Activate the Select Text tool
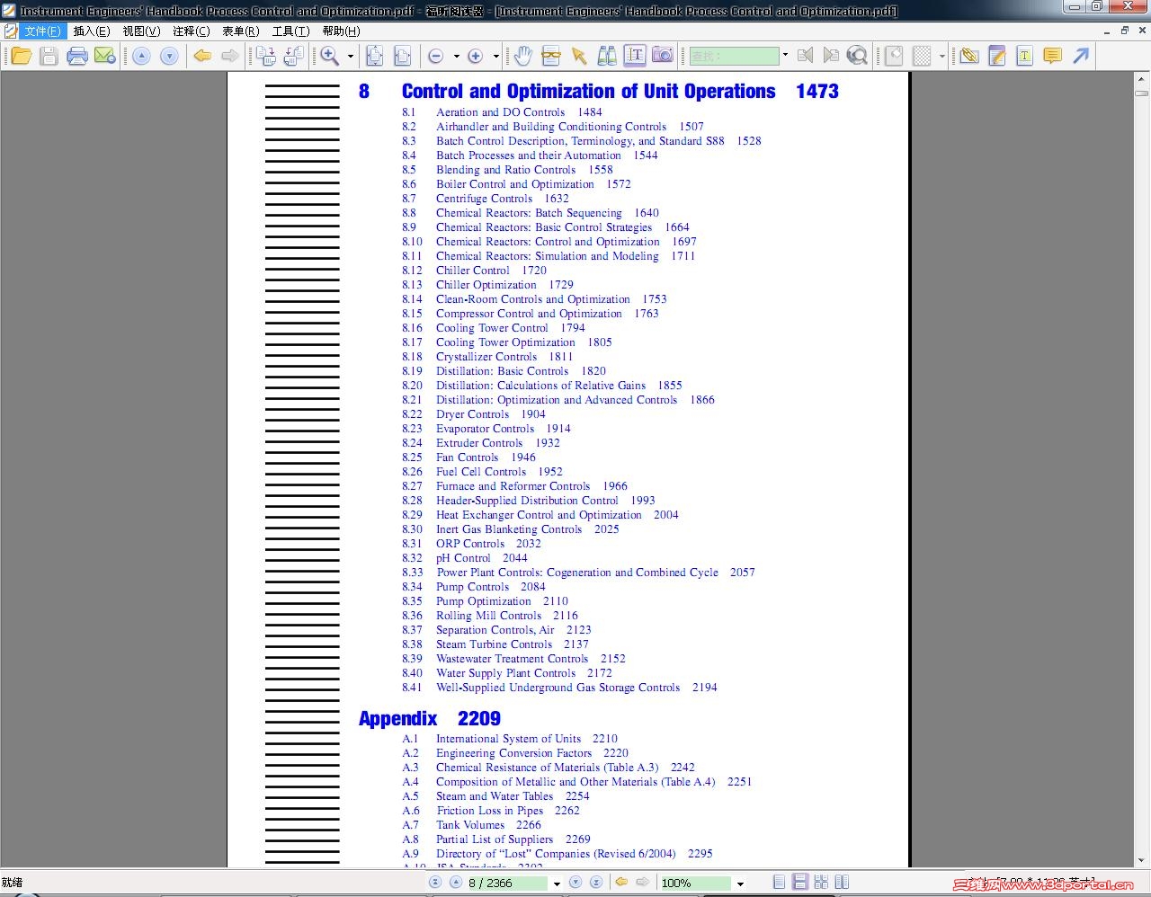The width and height of the screenshot is (1151, 897). point(635,55)
